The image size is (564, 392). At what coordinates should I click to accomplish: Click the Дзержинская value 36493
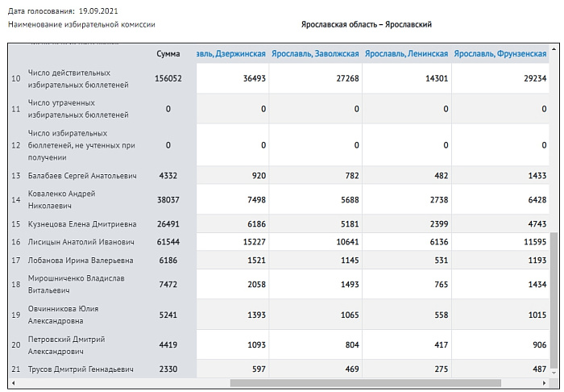click(x=255, y=78)
